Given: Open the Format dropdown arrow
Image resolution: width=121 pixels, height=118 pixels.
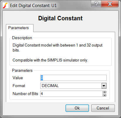Looking at the screenshot, I should point(104,86).
